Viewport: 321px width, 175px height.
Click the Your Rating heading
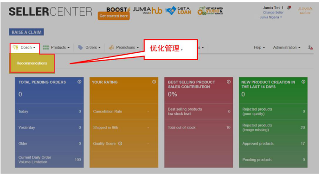(x=105, y=82)
